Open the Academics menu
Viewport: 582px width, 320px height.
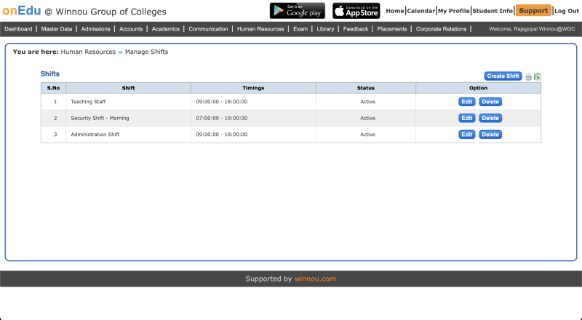click(165, 29)
